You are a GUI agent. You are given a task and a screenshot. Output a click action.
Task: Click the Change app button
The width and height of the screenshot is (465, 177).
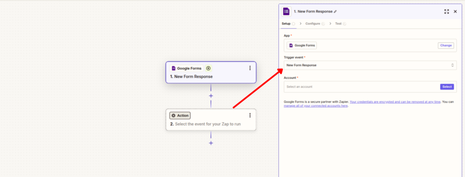(x=446, y=45)
